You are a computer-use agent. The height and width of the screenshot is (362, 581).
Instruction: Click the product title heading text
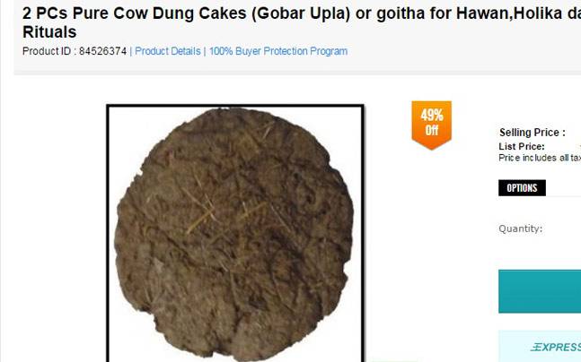pos(302,22)
